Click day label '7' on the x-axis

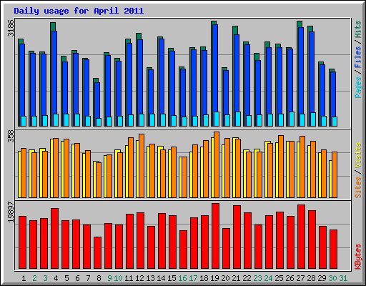pyautogui.click(x=88, y=278)
